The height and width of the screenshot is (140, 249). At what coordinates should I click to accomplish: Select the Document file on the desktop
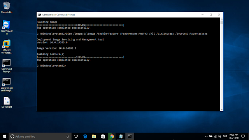point(7,102)
